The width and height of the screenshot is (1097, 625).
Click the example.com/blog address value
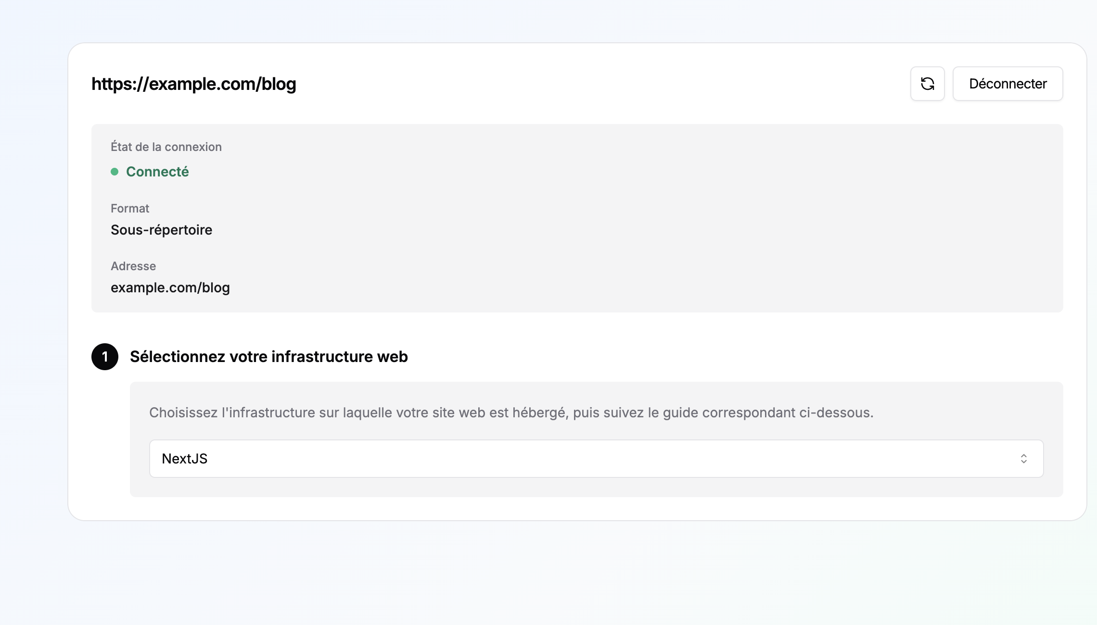[x=170, y=287]
